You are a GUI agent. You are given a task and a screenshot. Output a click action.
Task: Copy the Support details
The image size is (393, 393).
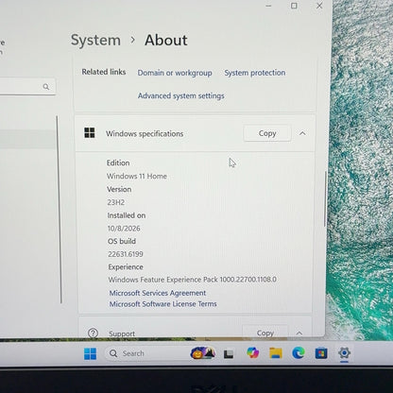click(265, 332)
